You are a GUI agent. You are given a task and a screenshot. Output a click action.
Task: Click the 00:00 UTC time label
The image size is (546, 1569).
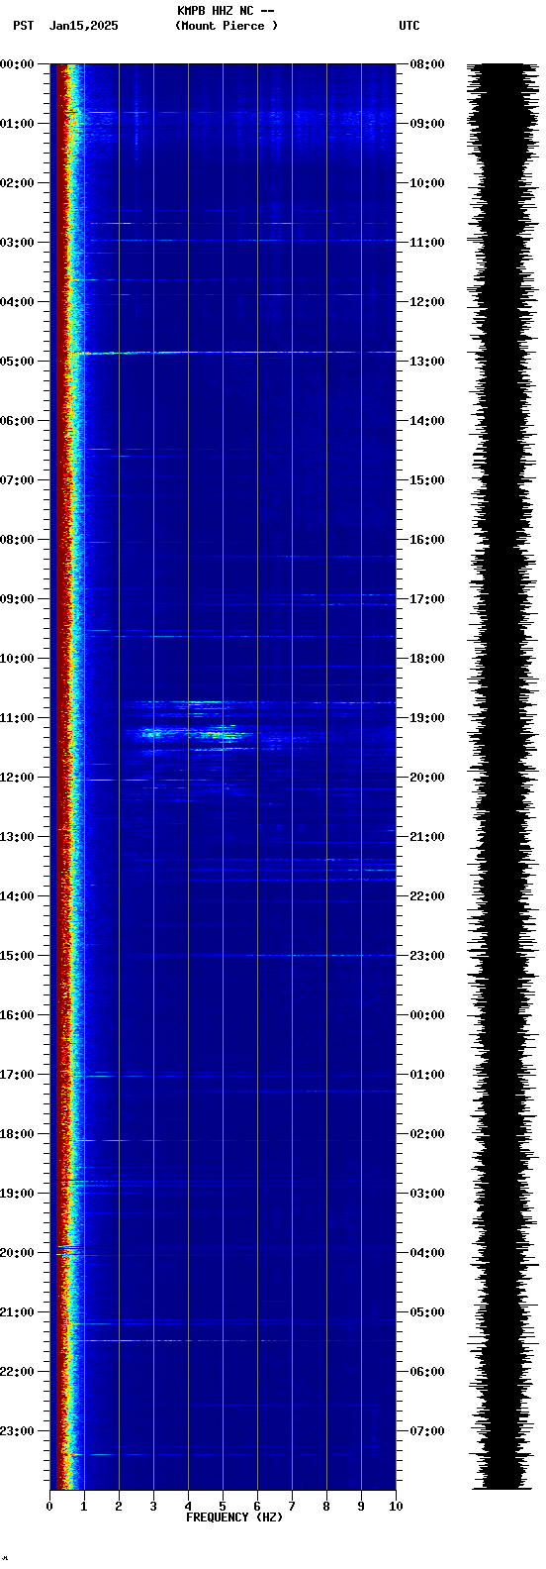click(x=427, y=1015)
